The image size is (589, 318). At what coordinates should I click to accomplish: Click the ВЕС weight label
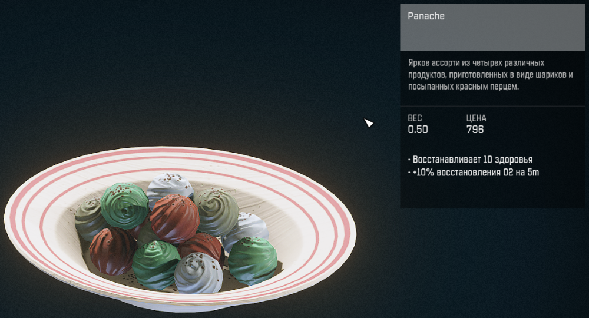[x=415, y=118]
